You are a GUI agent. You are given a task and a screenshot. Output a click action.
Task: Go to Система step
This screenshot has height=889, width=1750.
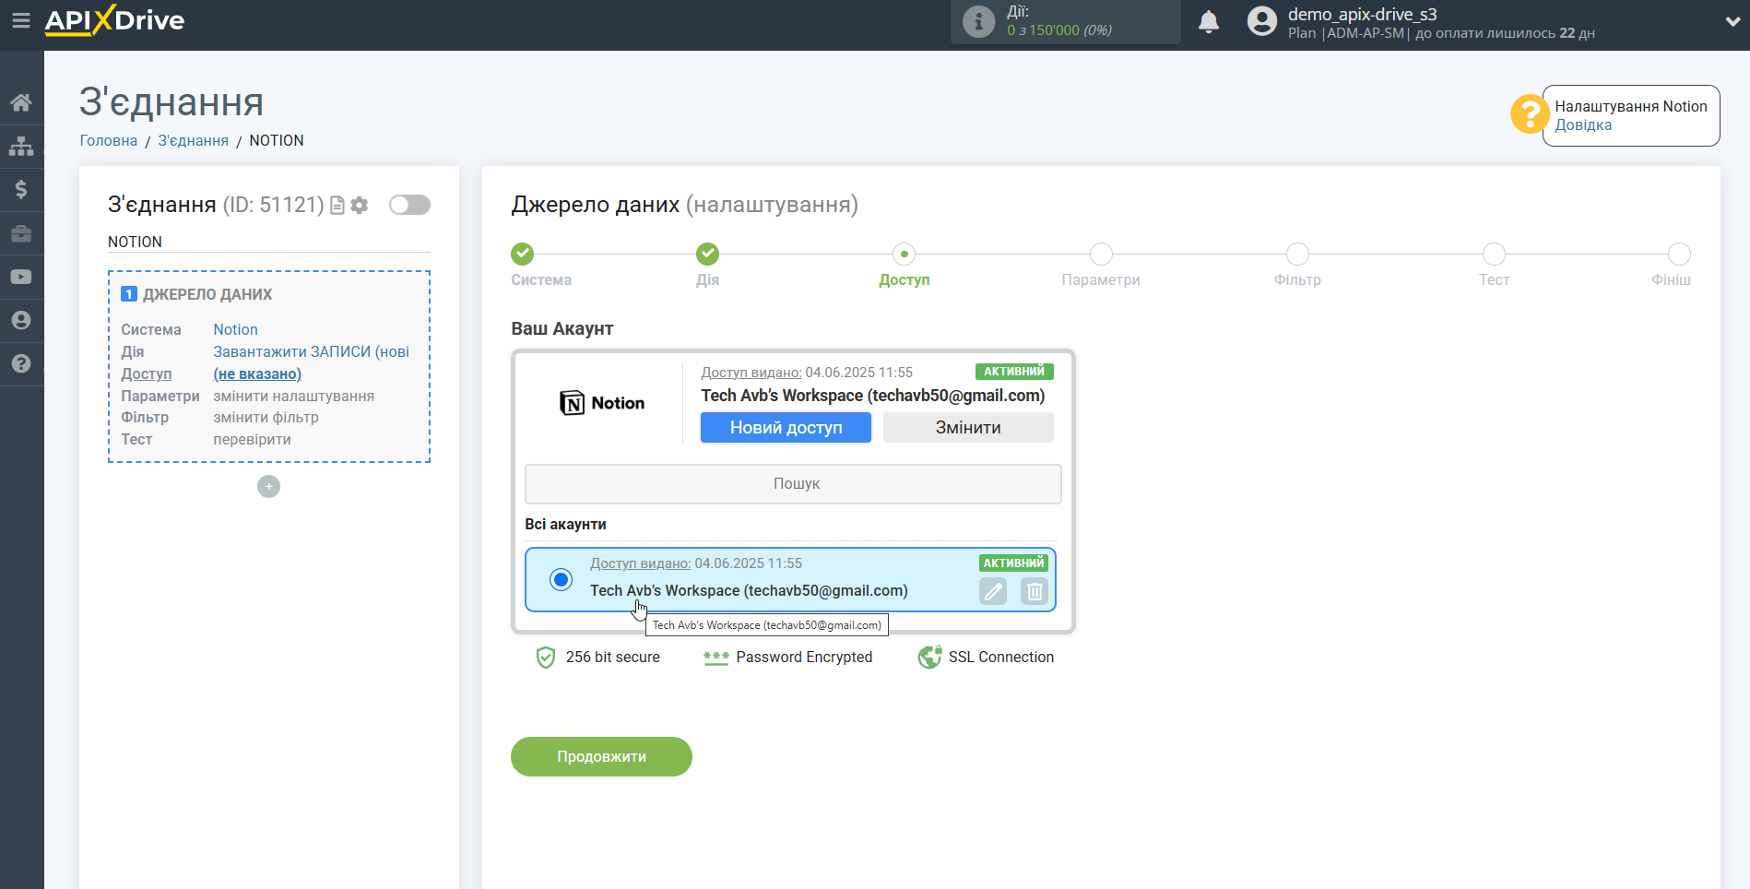pos(523,254)
